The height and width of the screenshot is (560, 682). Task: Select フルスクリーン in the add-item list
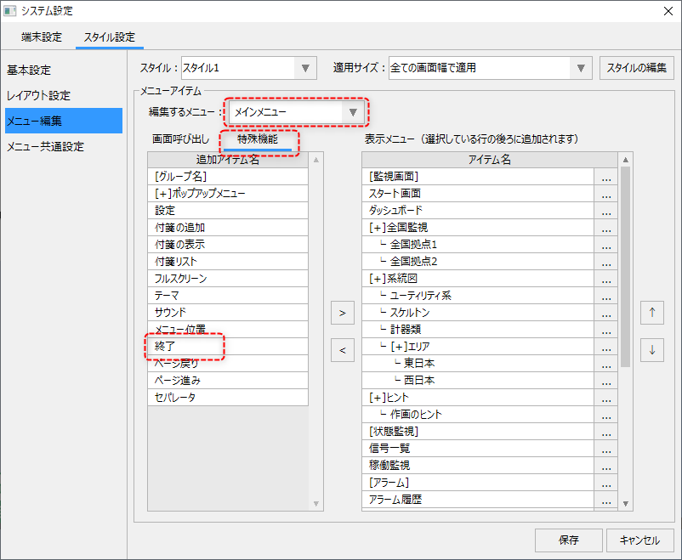(x=181, y=279)
